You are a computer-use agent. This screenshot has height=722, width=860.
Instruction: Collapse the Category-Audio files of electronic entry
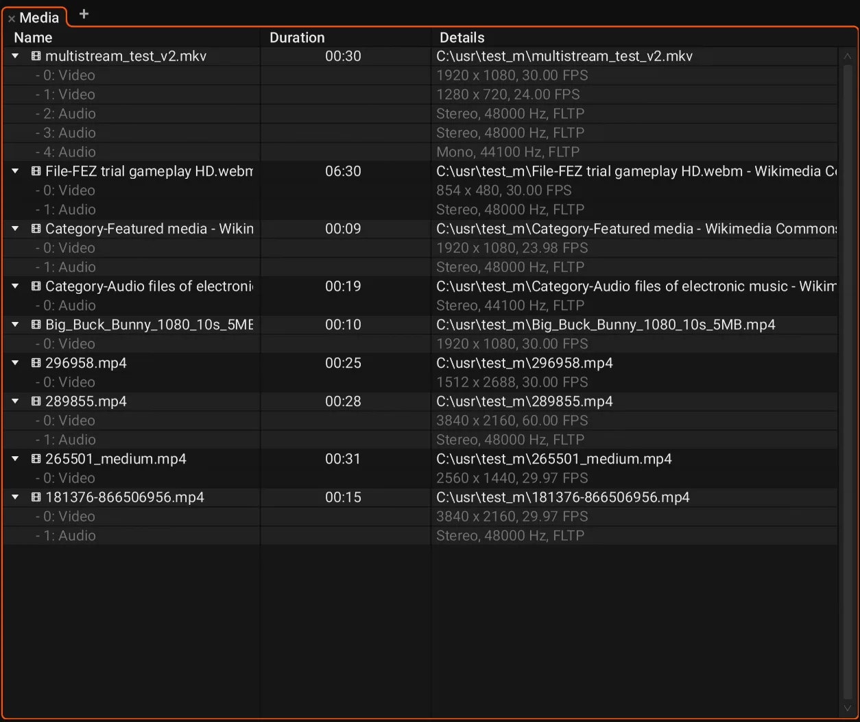(x=15, y=286)
